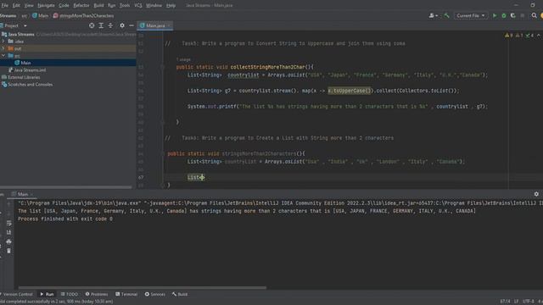Screen dimensions: 543x305
Task: Click the weak warning count indicator
Action: 519,36
